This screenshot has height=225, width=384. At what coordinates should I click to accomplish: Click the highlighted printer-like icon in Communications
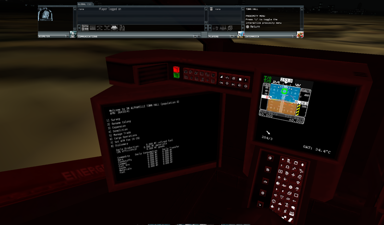(114, 28)
